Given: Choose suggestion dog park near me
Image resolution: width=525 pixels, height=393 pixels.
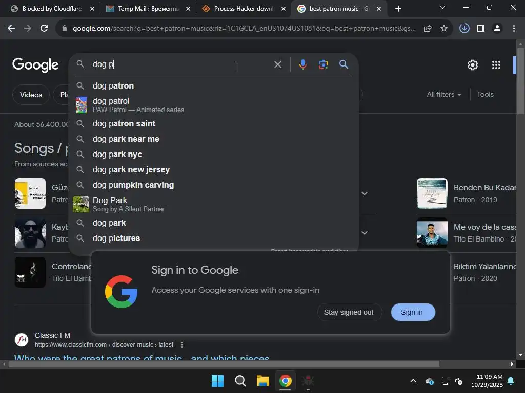Looking at the screenshot, I should click(x=213, y=139).
